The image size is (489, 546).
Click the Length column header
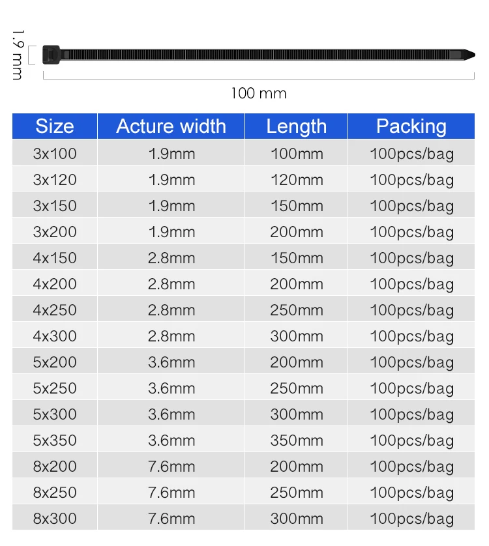(296, 126)
